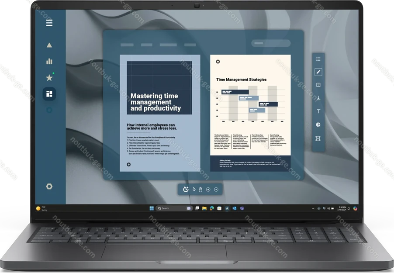Select the star favorites icon in the sidebar
394x273 pixels.
click(49, 78)
